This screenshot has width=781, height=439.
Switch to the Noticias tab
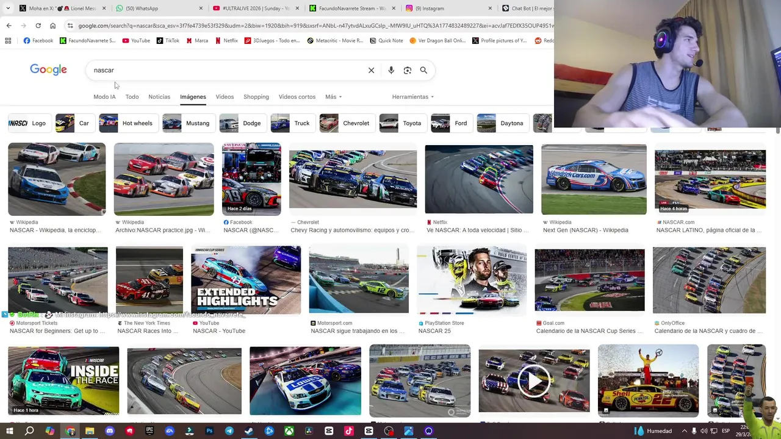pos(159,97)
